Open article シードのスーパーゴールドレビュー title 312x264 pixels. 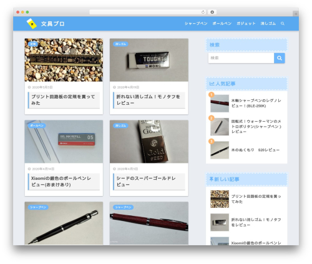146,182
